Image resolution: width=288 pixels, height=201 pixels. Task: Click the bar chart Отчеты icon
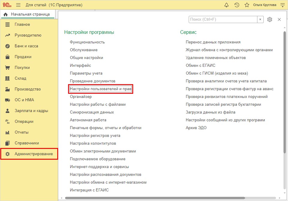coord(7,132)
